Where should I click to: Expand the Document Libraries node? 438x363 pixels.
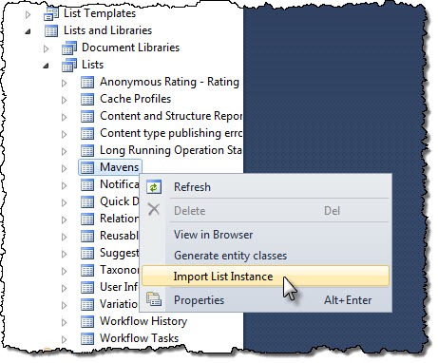coord(47,48)
